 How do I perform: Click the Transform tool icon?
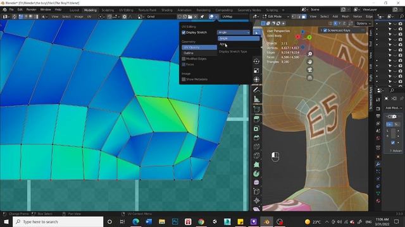[x=256, y=79]
